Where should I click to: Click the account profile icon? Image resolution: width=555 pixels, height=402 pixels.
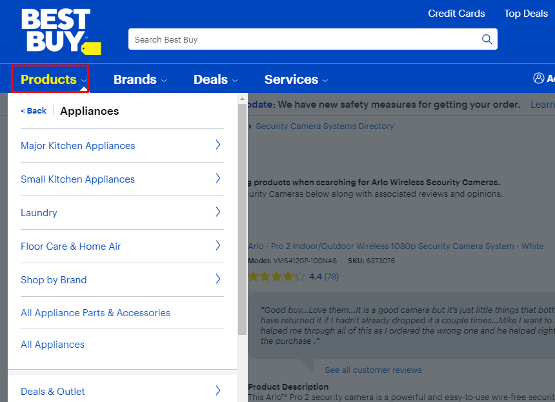[538, 78]
